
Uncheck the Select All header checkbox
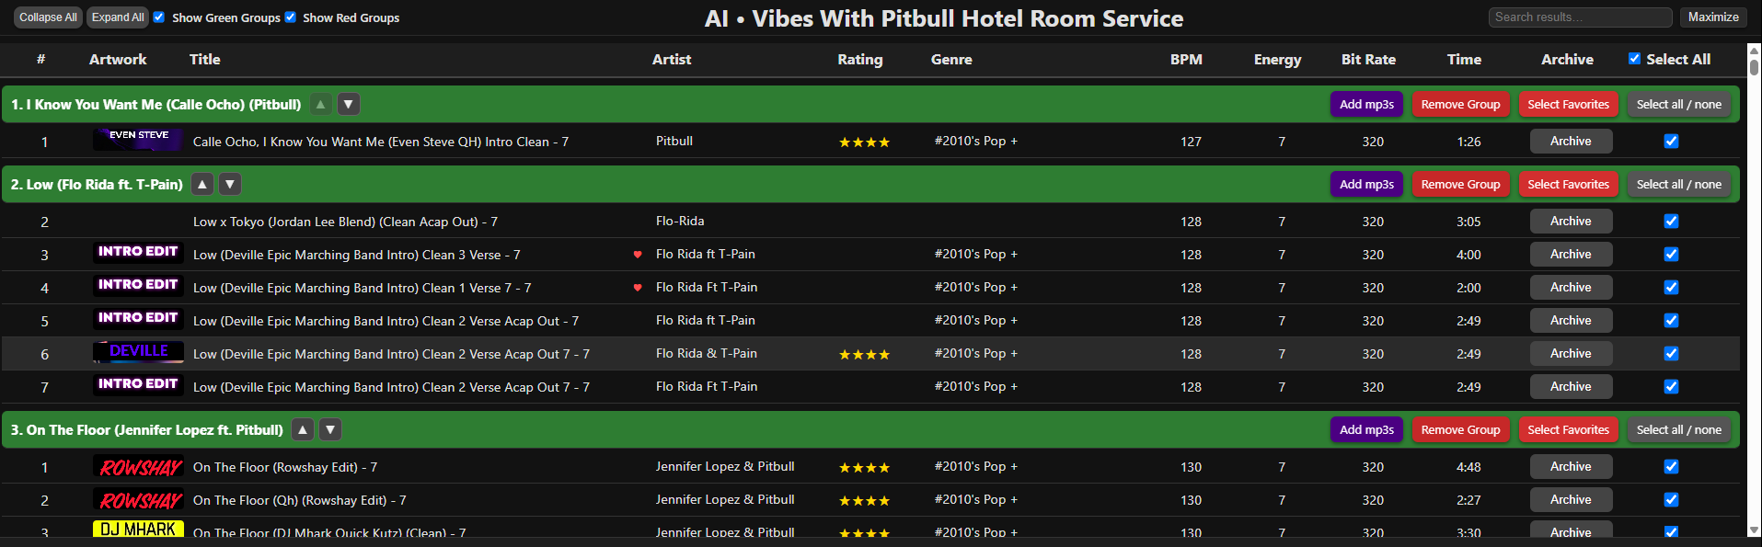tap(1634, 59)
